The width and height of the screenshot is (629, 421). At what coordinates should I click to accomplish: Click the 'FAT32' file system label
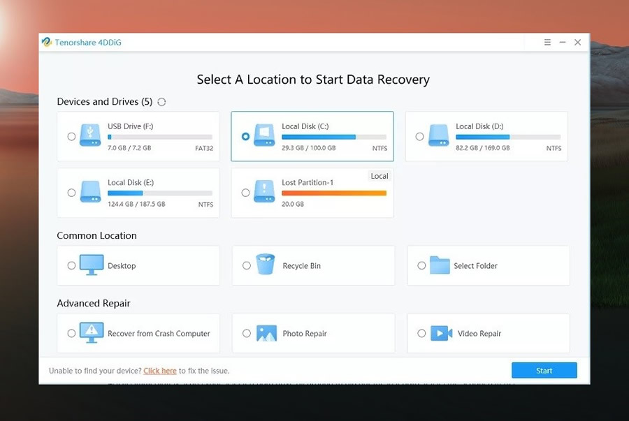tap(204, 148)
